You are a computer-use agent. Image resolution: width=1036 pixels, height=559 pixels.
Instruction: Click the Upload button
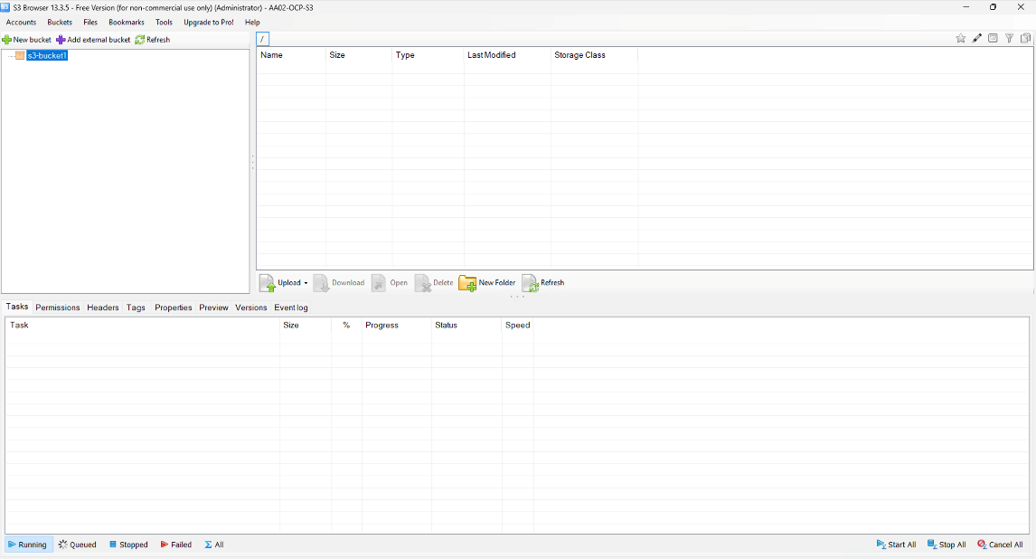point(280,283)
